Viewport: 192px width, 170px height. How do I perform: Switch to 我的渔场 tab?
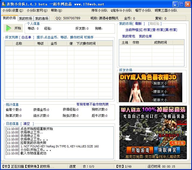click(x=42, y=18)
